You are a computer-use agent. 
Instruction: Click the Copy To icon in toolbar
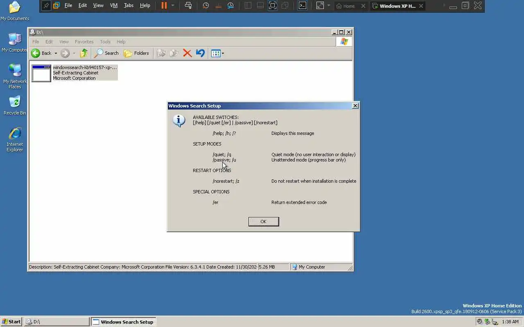(174, 53)
